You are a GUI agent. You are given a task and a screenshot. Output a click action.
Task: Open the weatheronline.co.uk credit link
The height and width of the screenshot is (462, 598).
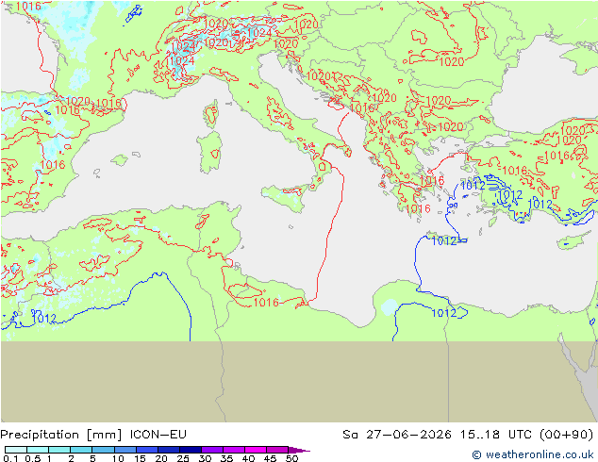(532, 454)
